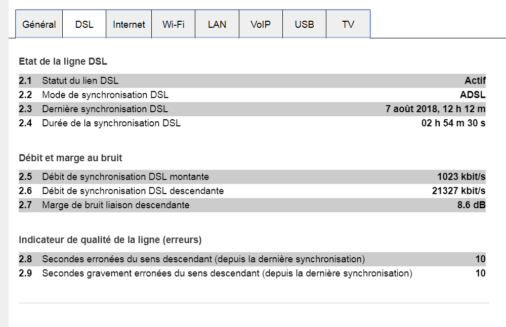
Task: Click the downstream rate '21327 kbit/s'
Action: pos(455,191)
